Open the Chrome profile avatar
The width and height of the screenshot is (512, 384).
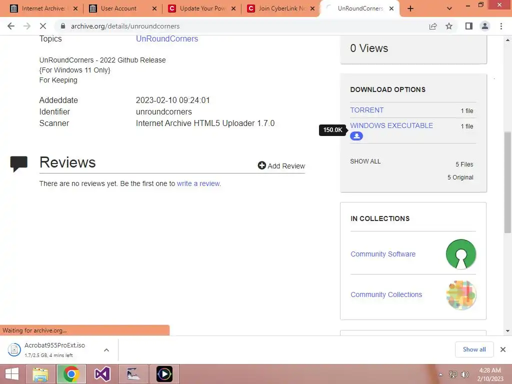tap(485, 26)
